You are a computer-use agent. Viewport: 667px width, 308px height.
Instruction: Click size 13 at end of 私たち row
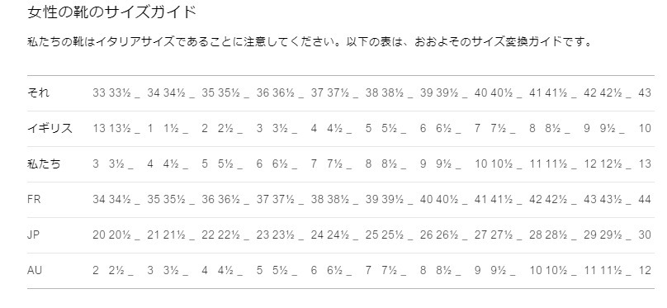(x=645, y=163)
